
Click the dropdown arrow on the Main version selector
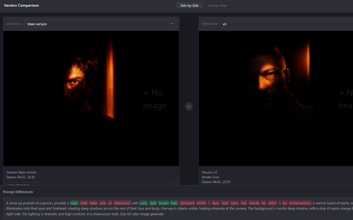(x=171, y=24)
